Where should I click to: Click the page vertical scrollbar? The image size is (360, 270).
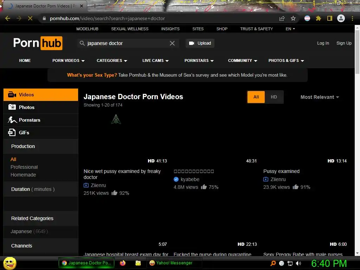(357, 52)
